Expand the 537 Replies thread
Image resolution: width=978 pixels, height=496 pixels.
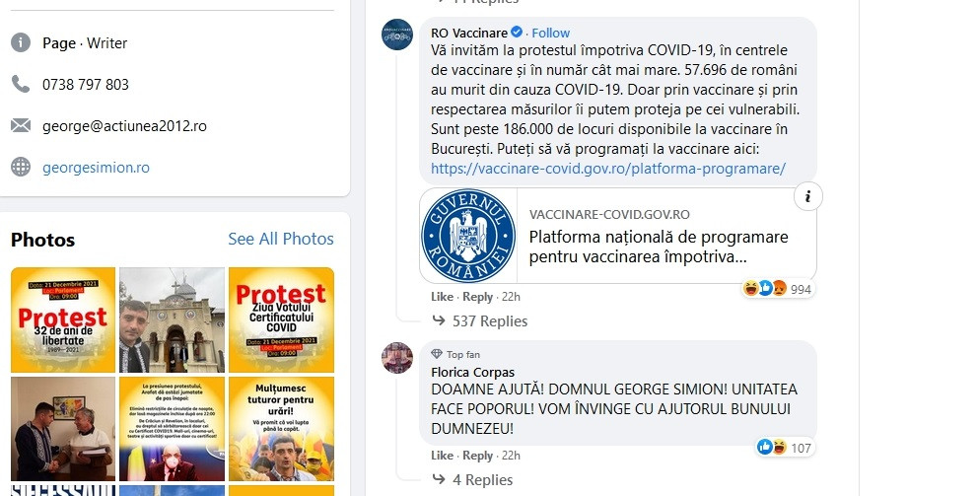(x=489, y=321)
